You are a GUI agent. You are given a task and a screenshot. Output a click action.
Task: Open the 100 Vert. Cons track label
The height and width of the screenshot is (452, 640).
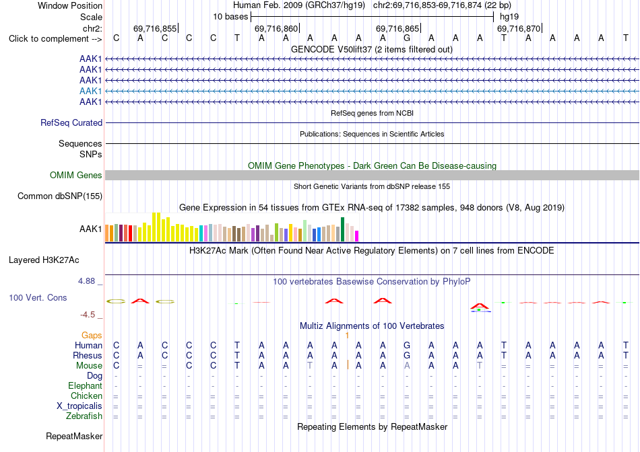(x=38, y=297)
